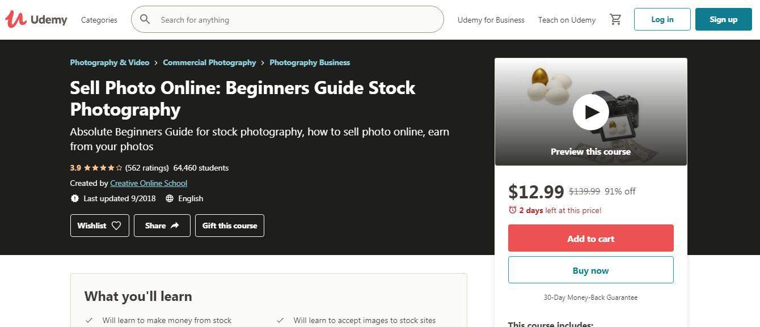This screenshot has width=760, height=327.
Task: Click the Log in button
Action: (x=662, y=19)
